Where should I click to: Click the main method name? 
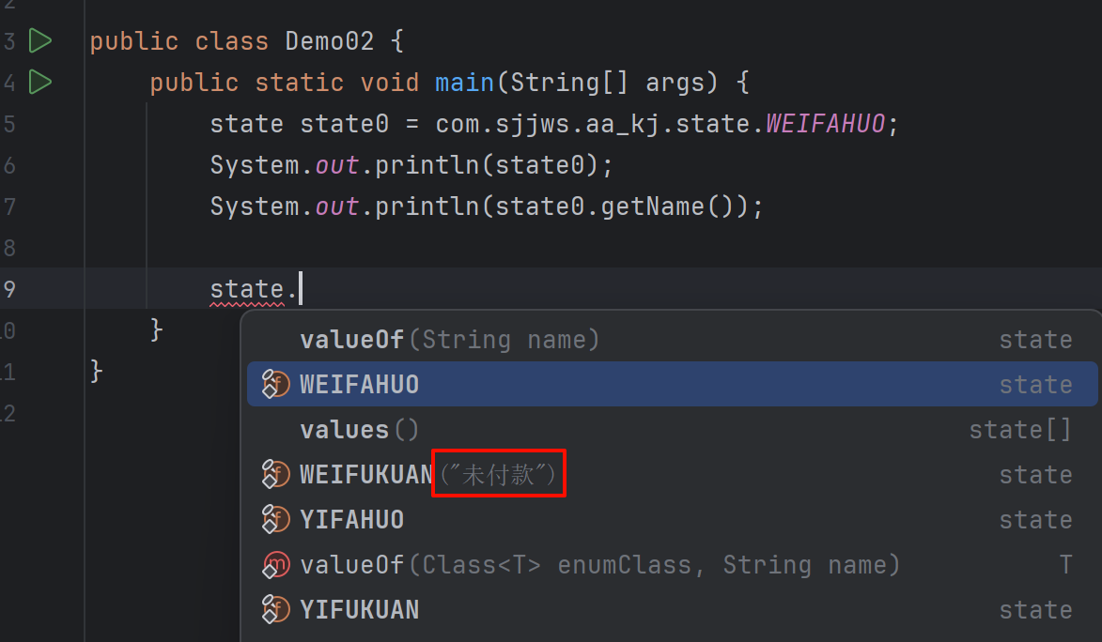(464, 84)
